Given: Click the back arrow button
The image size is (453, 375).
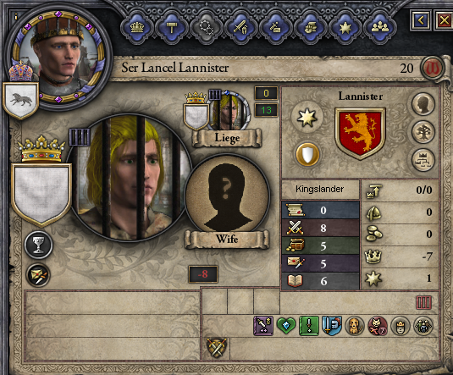Looking at the screenshot, I should point(421,20).
